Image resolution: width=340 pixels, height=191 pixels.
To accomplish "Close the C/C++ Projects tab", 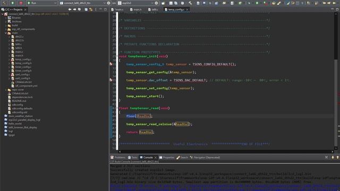I will pyautogui.click(x=25, y=10).
